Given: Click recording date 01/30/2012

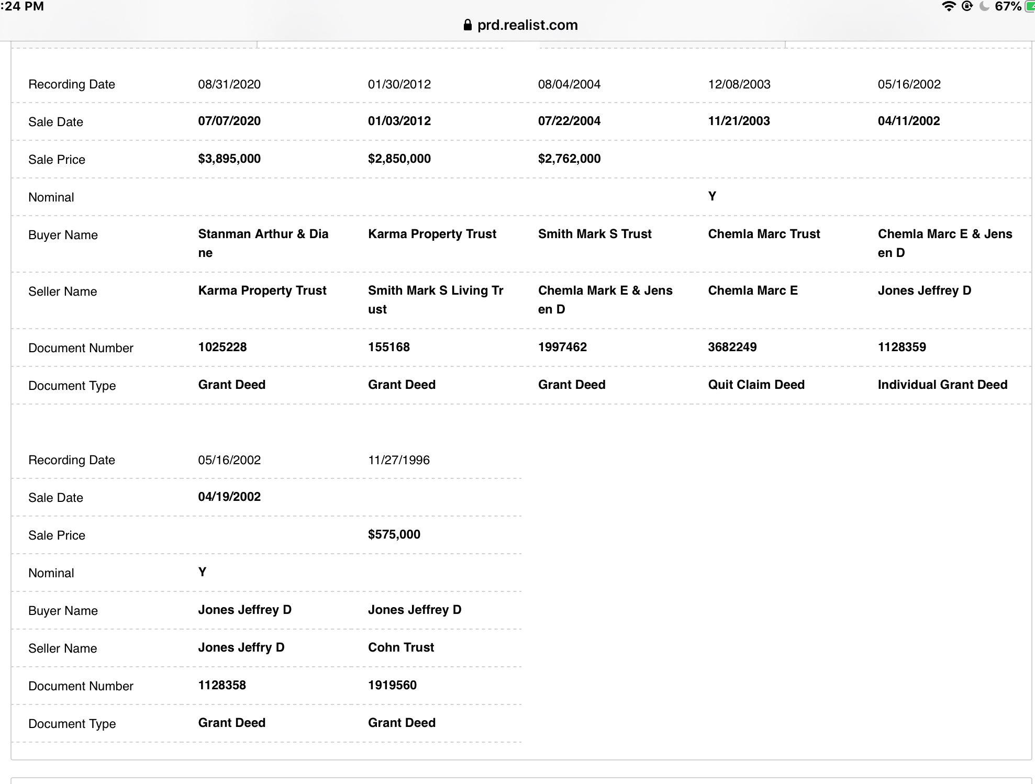Looking at the screenshot, I should tap(399, 84).
